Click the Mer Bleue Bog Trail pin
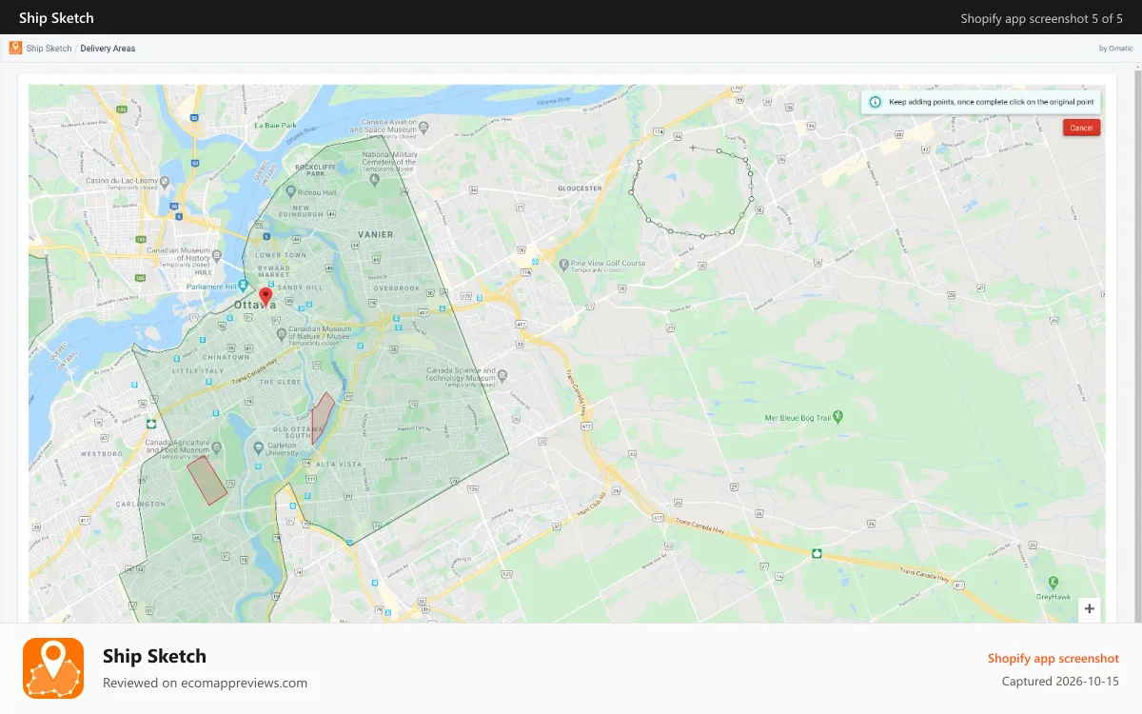Screen dimensions: 1142x714 pos(837,416)
